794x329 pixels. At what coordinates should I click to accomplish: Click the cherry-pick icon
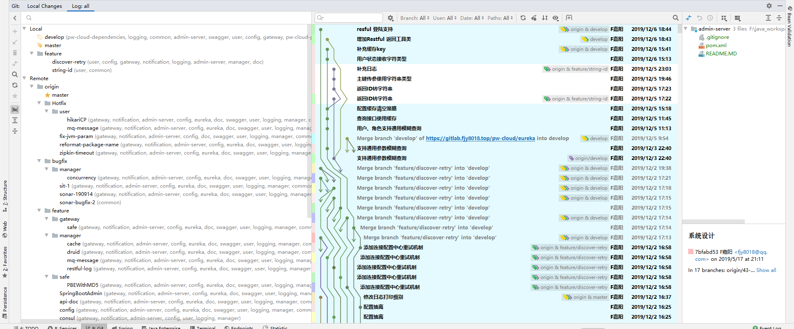(x=534, y=18)
